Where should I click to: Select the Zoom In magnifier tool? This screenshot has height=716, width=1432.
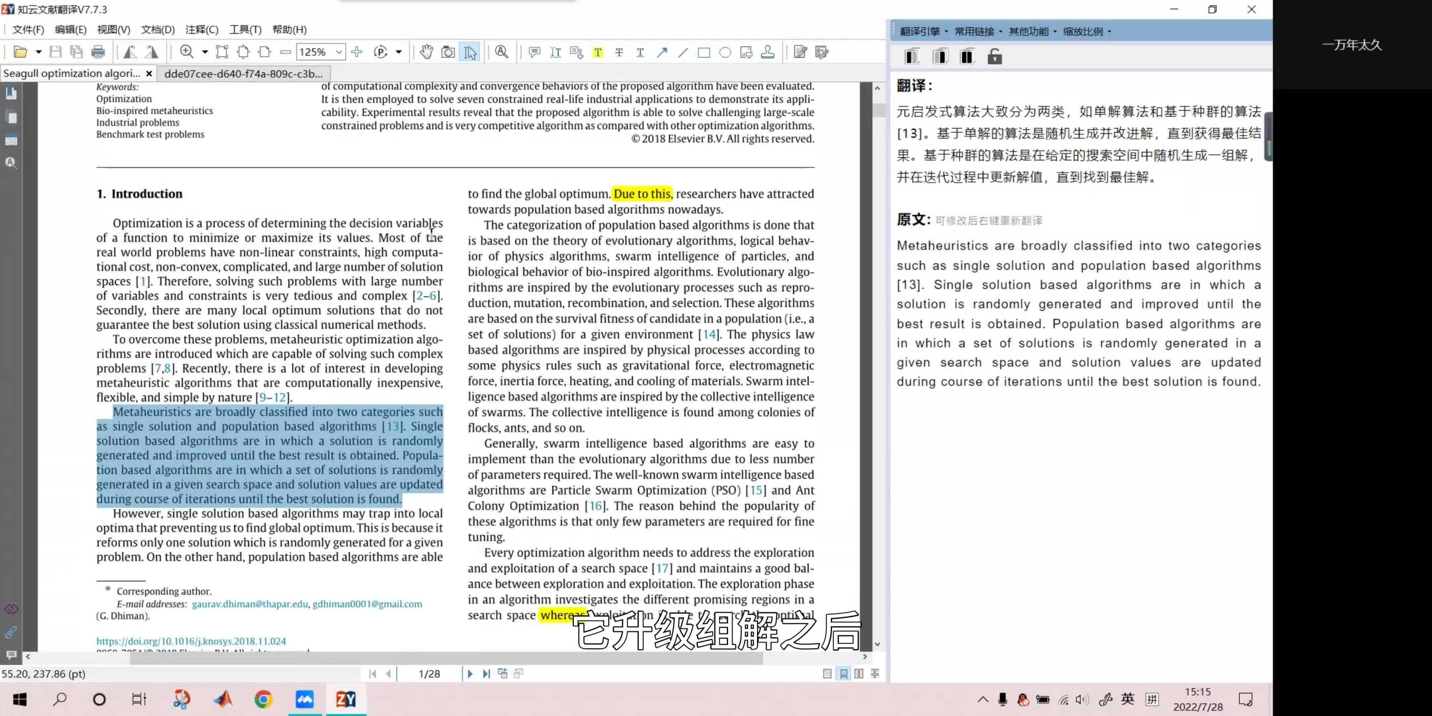(x=187, y=52)
